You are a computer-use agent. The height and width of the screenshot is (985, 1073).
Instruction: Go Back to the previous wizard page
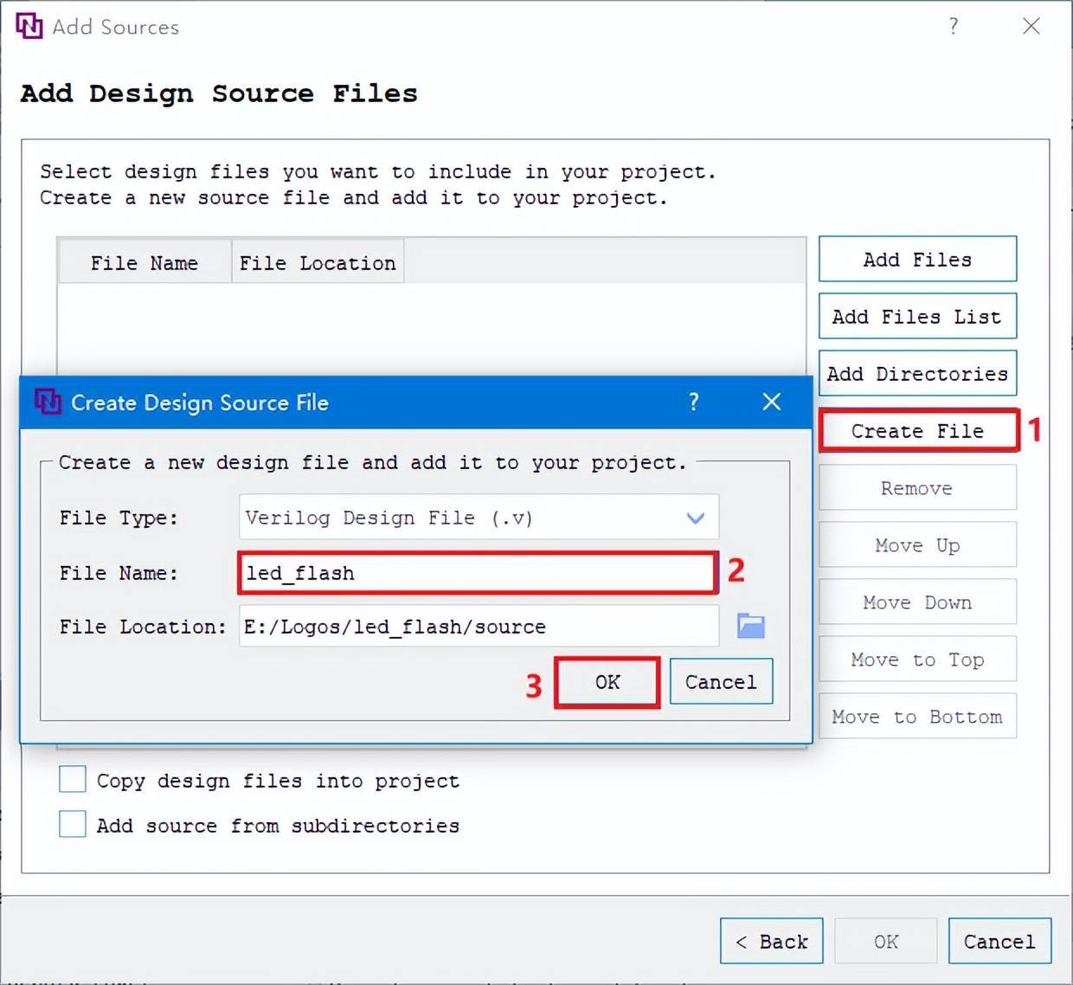pyautogui.click(x=771, y=942)
